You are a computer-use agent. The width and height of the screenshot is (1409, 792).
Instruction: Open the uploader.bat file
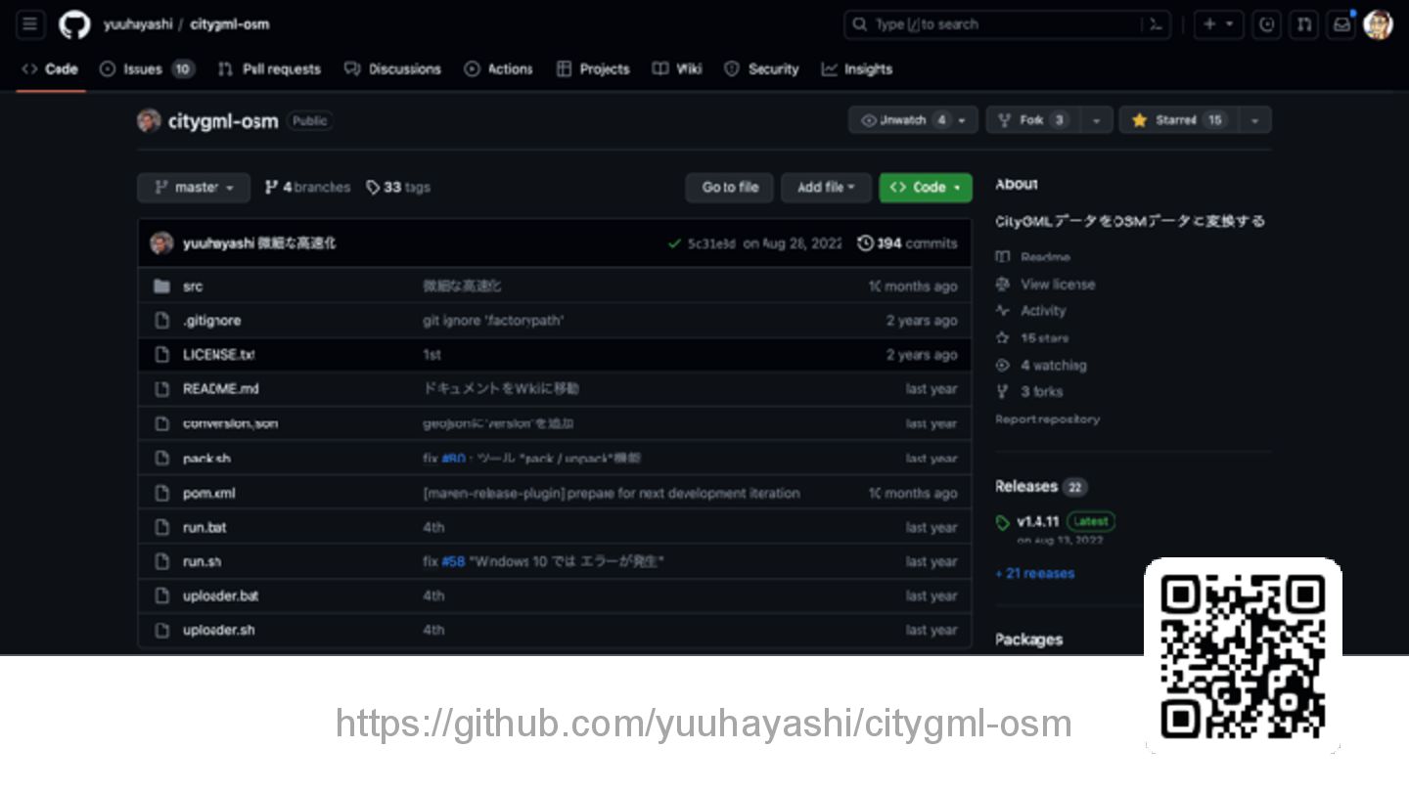[221, 595]
